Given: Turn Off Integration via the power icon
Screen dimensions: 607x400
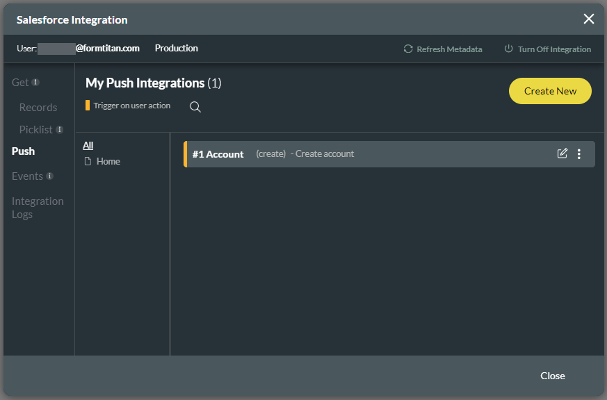Looking at the screenshot, I should pos(508,49).
